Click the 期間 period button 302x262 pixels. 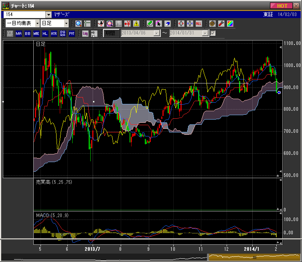111,33
